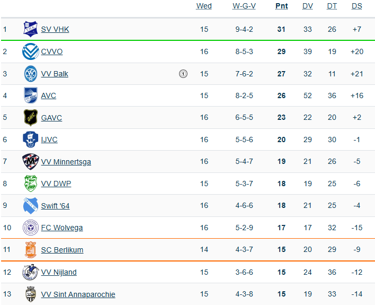Sort by the Wed column header

[x=204, y=6]
